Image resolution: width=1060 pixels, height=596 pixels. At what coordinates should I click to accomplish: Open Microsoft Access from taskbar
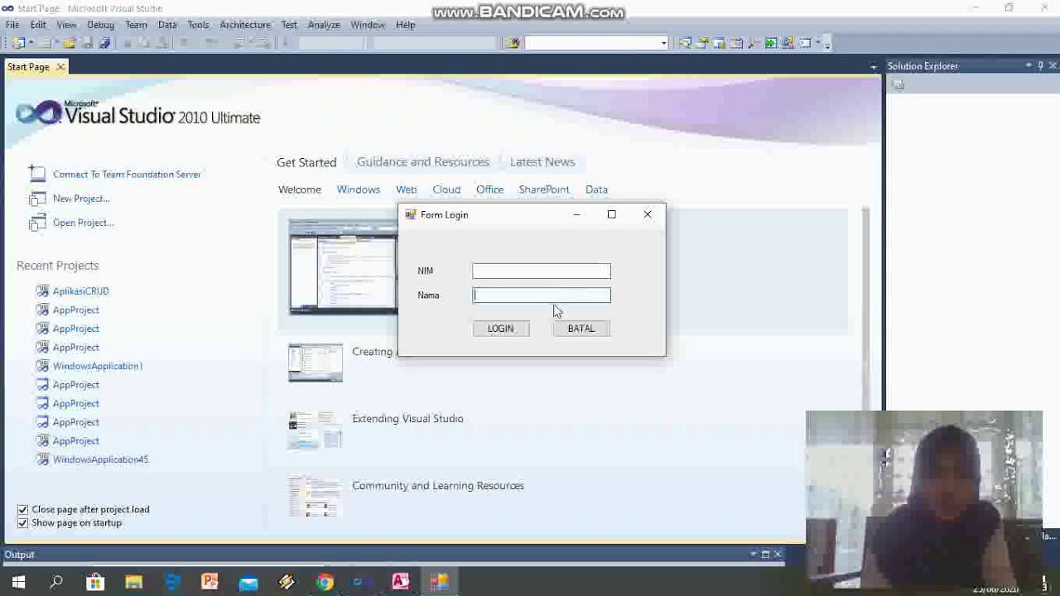click(401, 582)
